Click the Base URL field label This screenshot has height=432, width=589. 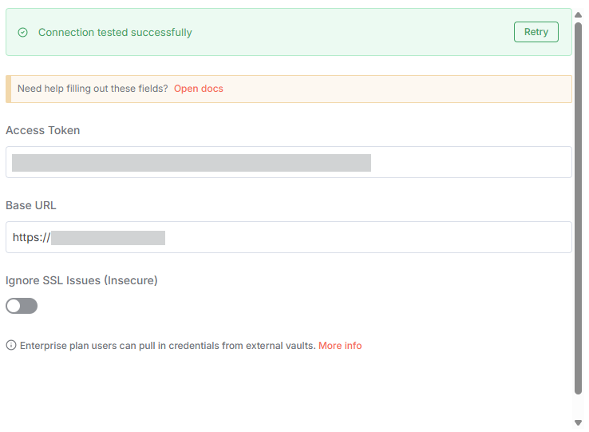(31, 205)
